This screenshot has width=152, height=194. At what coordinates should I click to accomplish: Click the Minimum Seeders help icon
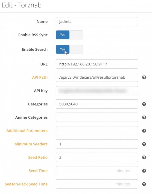pyautogui.click(x=144, y=144)
